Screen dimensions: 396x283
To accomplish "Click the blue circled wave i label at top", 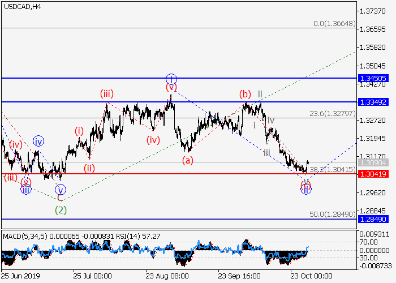I will click(x=171, y=78).
